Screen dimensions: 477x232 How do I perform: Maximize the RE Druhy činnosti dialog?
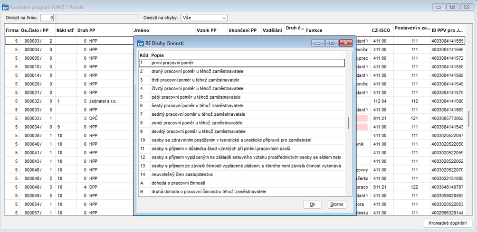click(x=332, y=43)
